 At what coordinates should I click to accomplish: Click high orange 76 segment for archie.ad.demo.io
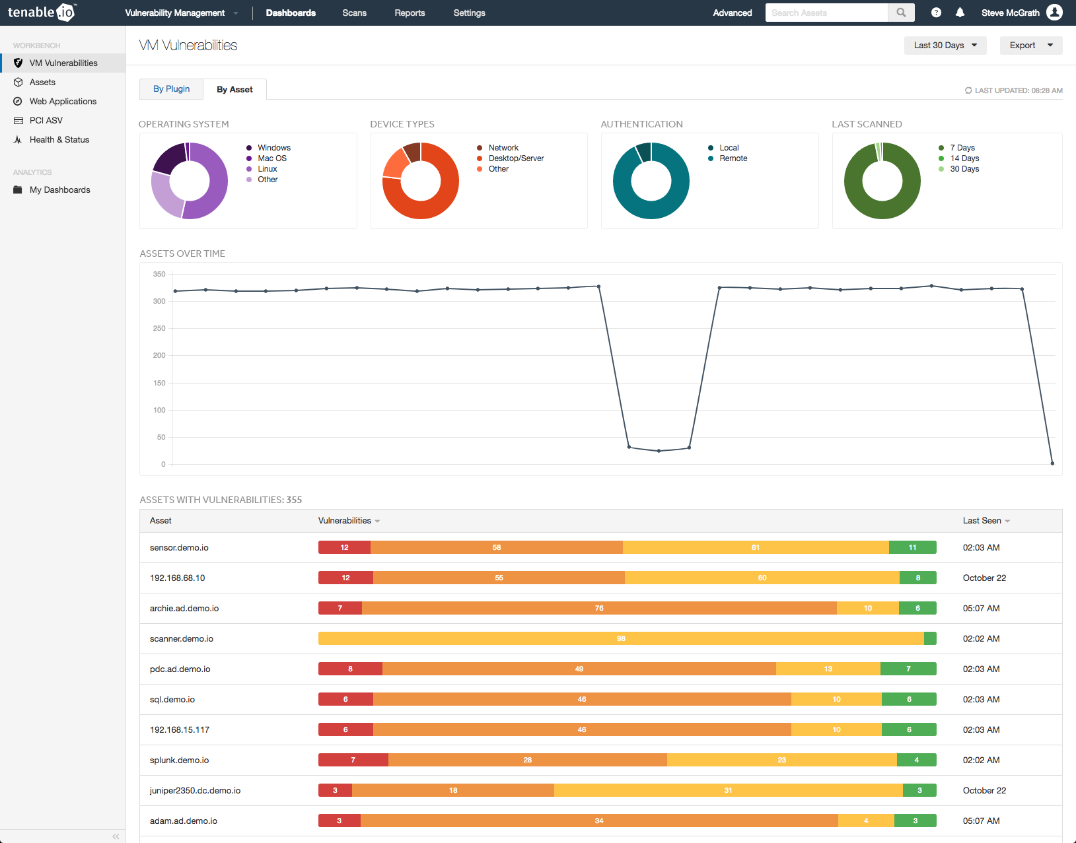(599, 608)
